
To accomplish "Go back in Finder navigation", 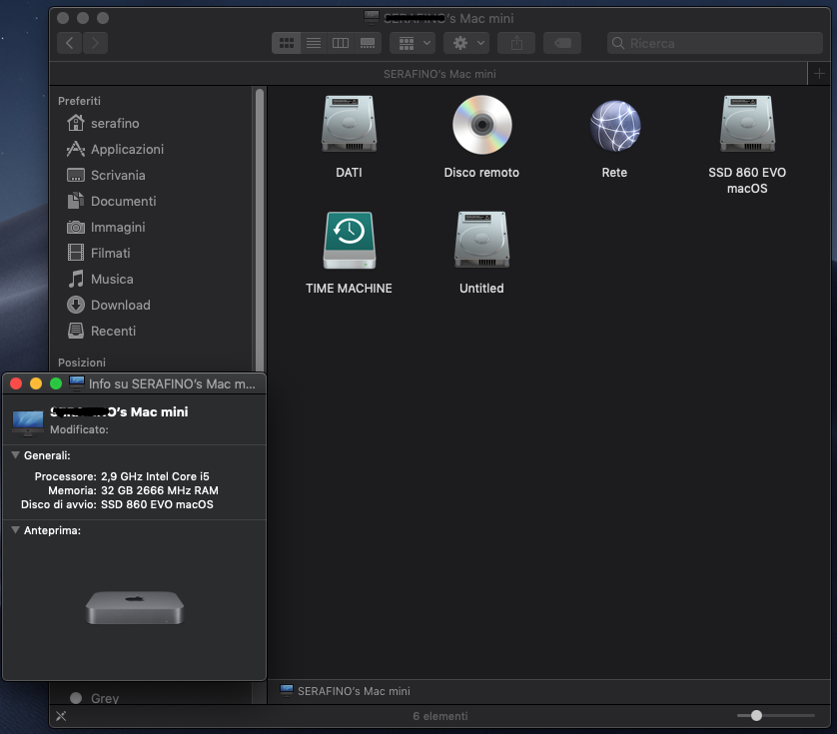I will coord(69,43).
